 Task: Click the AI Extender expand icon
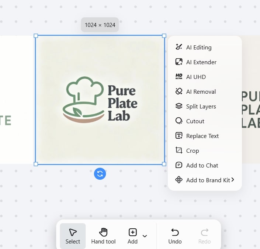179,62
